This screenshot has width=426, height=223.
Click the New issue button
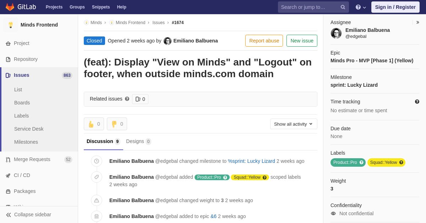pyautogui.click(x=302, y=41)
